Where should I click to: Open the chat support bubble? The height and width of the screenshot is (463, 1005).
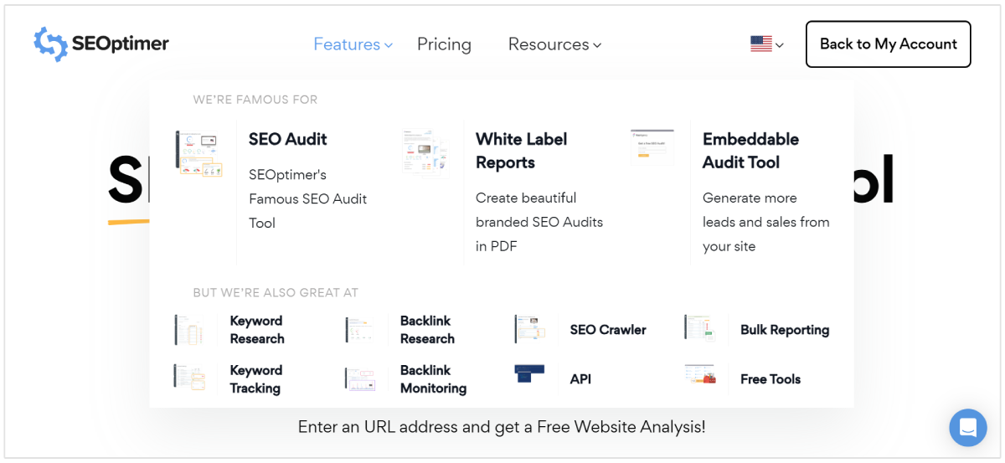(967, 427)
